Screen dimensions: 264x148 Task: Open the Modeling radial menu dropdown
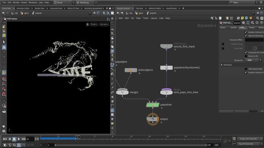pos(87,2)
